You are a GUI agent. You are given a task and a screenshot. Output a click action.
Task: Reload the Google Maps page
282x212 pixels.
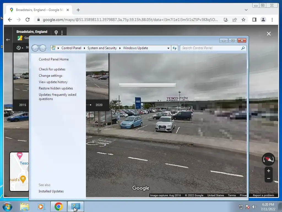[x=28, y=20]
